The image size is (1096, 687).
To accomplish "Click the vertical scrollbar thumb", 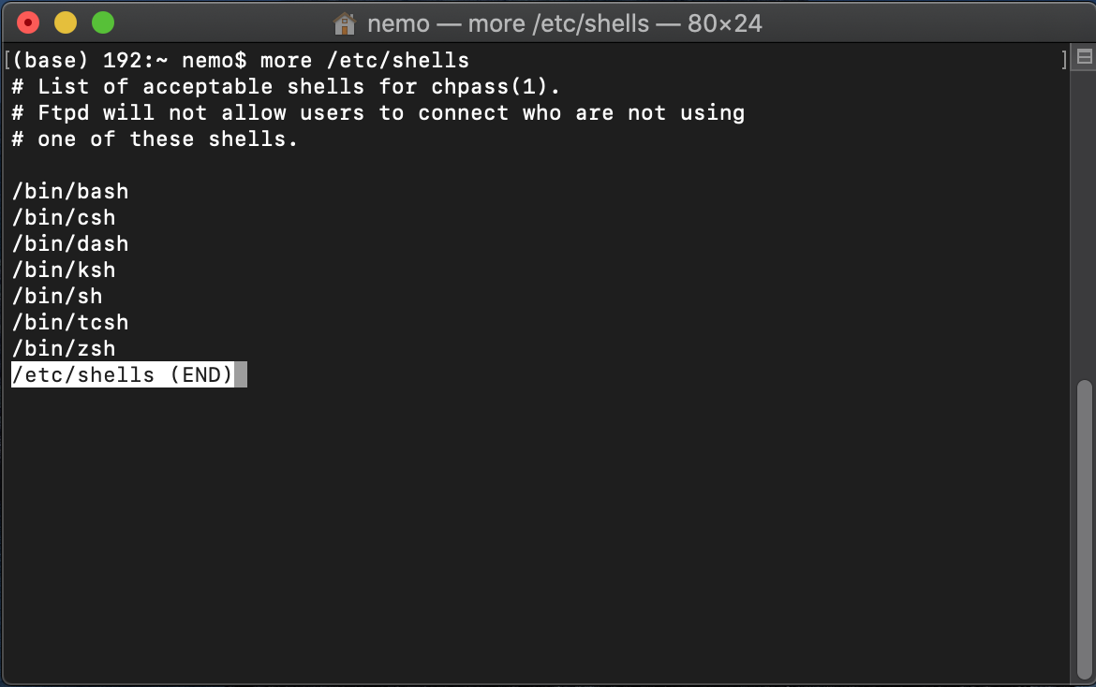I will coord(1085,524).
